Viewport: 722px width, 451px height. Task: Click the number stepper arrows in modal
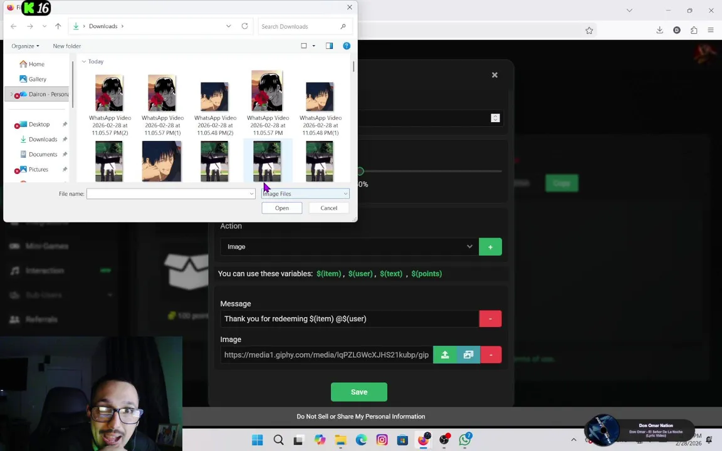click(x=495, y=118)
